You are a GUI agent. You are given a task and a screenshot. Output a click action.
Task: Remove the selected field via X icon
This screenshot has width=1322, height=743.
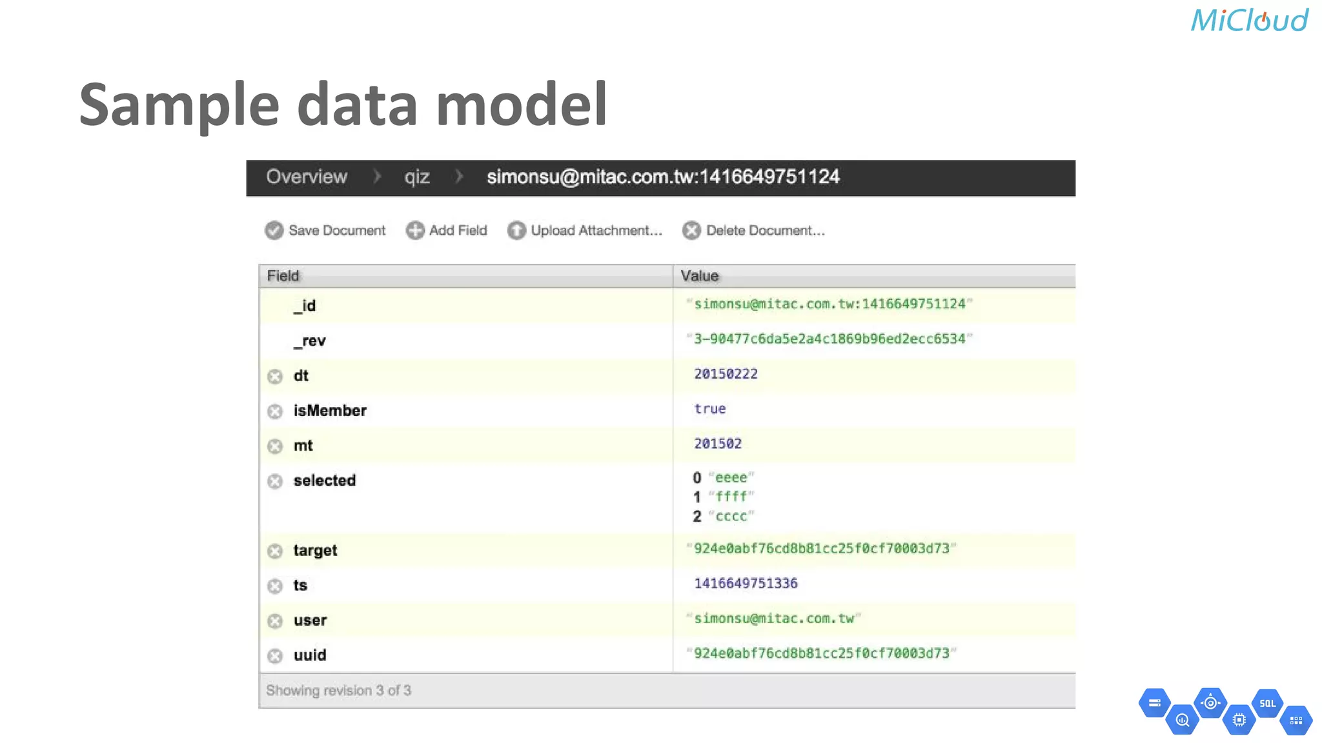pyautogui.click(x=275, y=481)
